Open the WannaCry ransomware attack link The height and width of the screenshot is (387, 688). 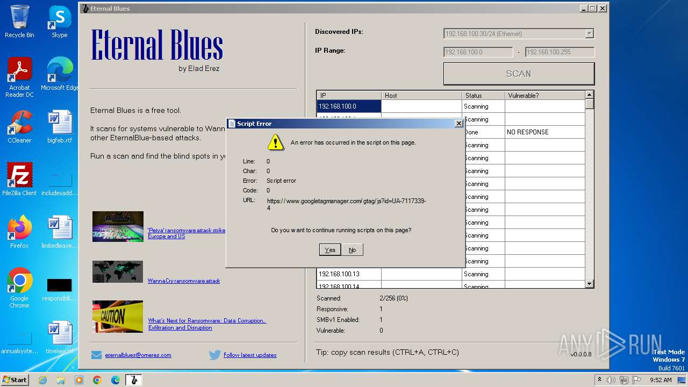(184, 281)
